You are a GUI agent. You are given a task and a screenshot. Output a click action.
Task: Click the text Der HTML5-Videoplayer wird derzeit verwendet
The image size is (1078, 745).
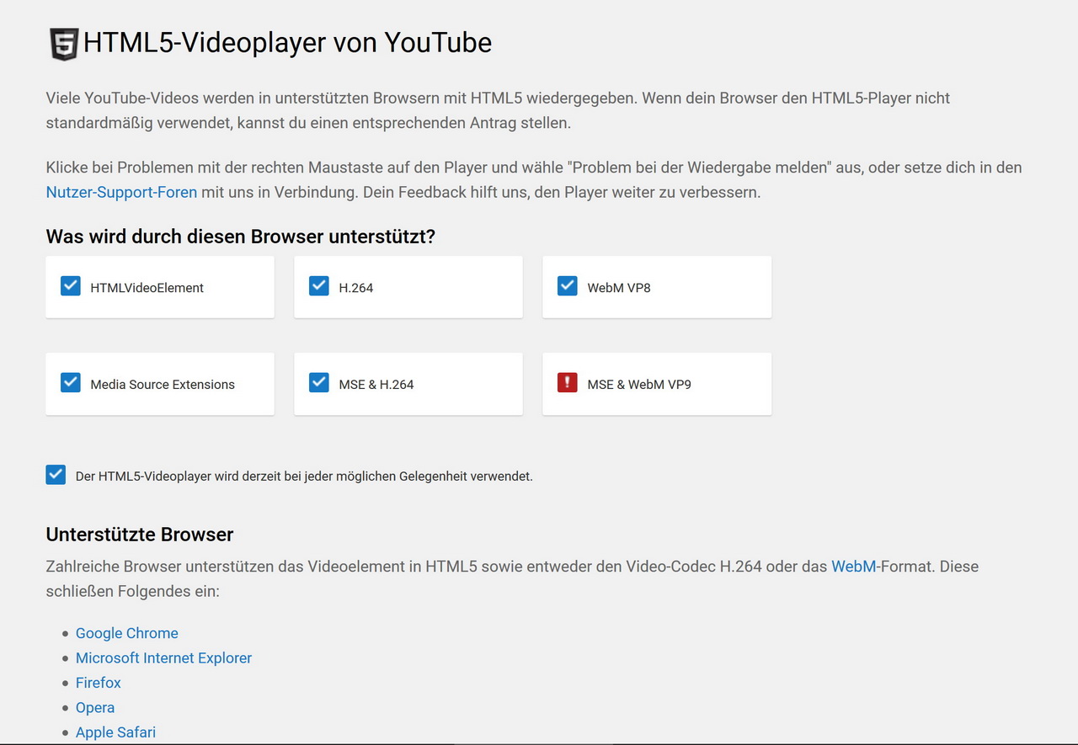click(x=304, y=476)
